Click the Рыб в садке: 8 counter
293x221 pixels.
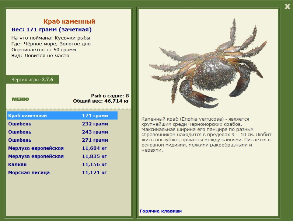click(110, 96)
